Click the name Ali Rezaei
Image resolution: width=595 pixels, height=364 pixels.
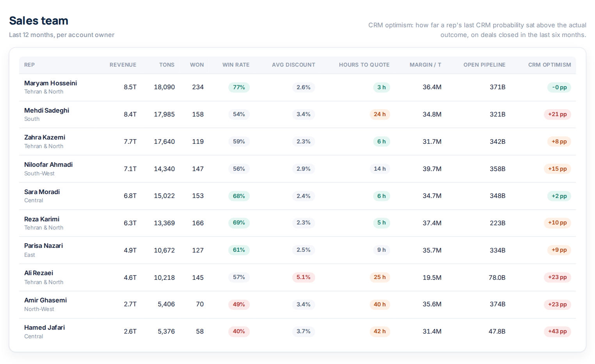tap(39, 273)
